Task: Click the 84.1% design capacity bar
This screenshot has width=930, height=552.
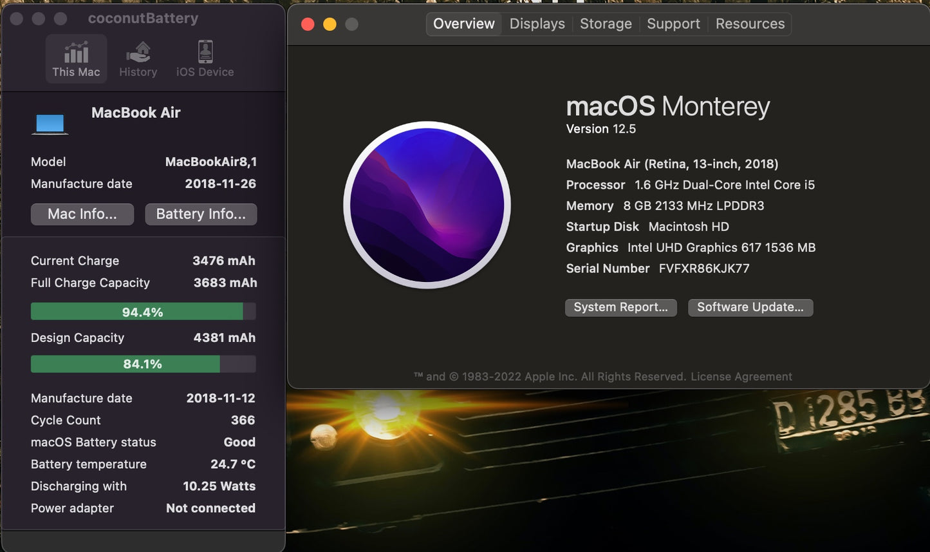Action: click(x=142, y=363)
